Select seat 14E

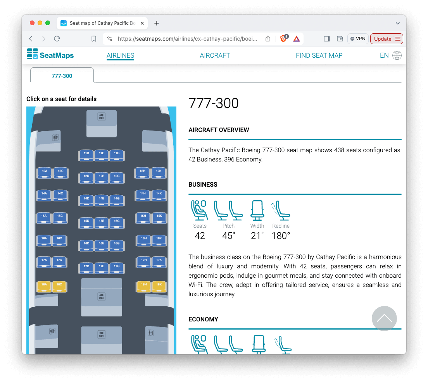point(102,201)
